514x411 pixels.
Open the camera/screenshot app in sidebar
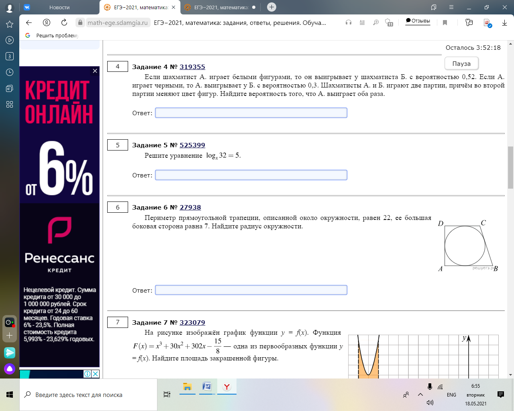pos(10,322)
